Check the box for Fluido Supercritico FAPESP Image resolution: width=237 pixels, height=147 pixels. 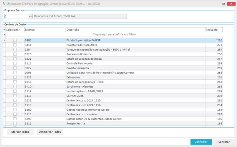(15, 40)
